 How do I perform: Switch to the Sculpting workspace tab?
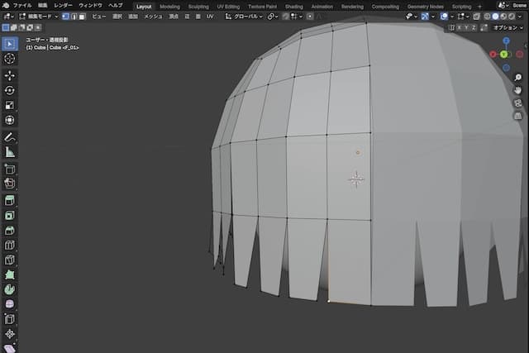(x=198, y=6)
